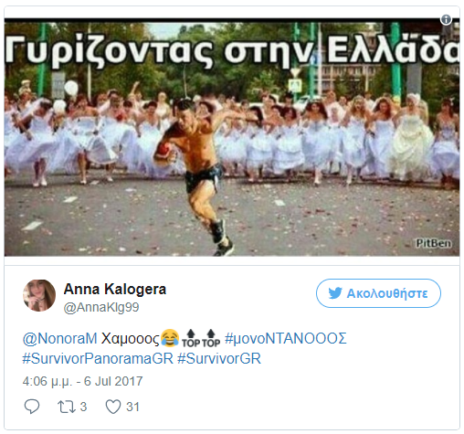Screen dimensions: 464x434
Task: Click the second TOP arrow emoji
Action: point(211,338)
